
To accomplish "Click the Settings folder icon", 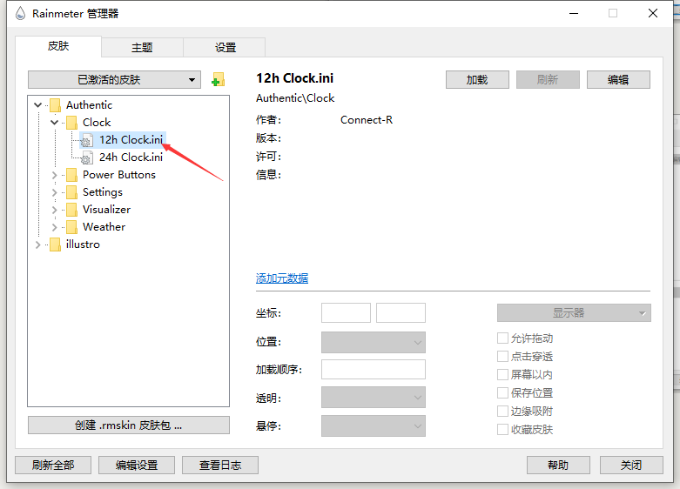I will pyautogui.click(x=71, y=192).
